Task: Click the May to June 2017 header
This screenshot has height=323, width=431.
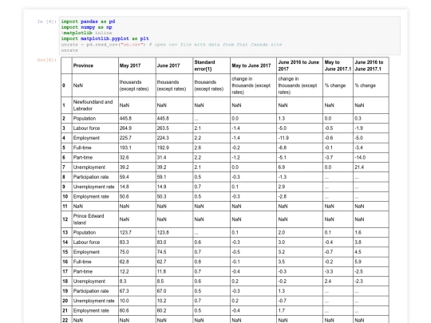Action: click(254, 65)
